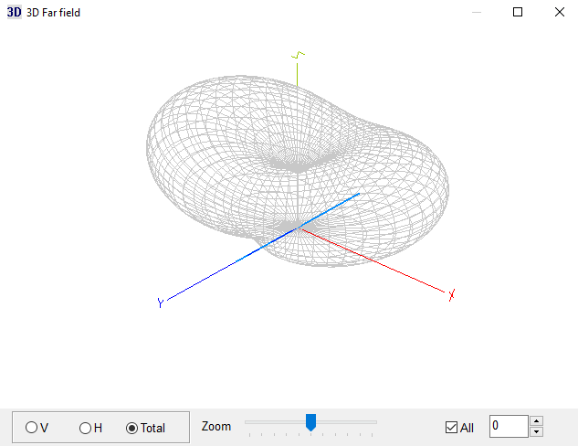Uncheck the All checkbox
Image resolution: width=578 pixels, height=446 pixels.
451,428
